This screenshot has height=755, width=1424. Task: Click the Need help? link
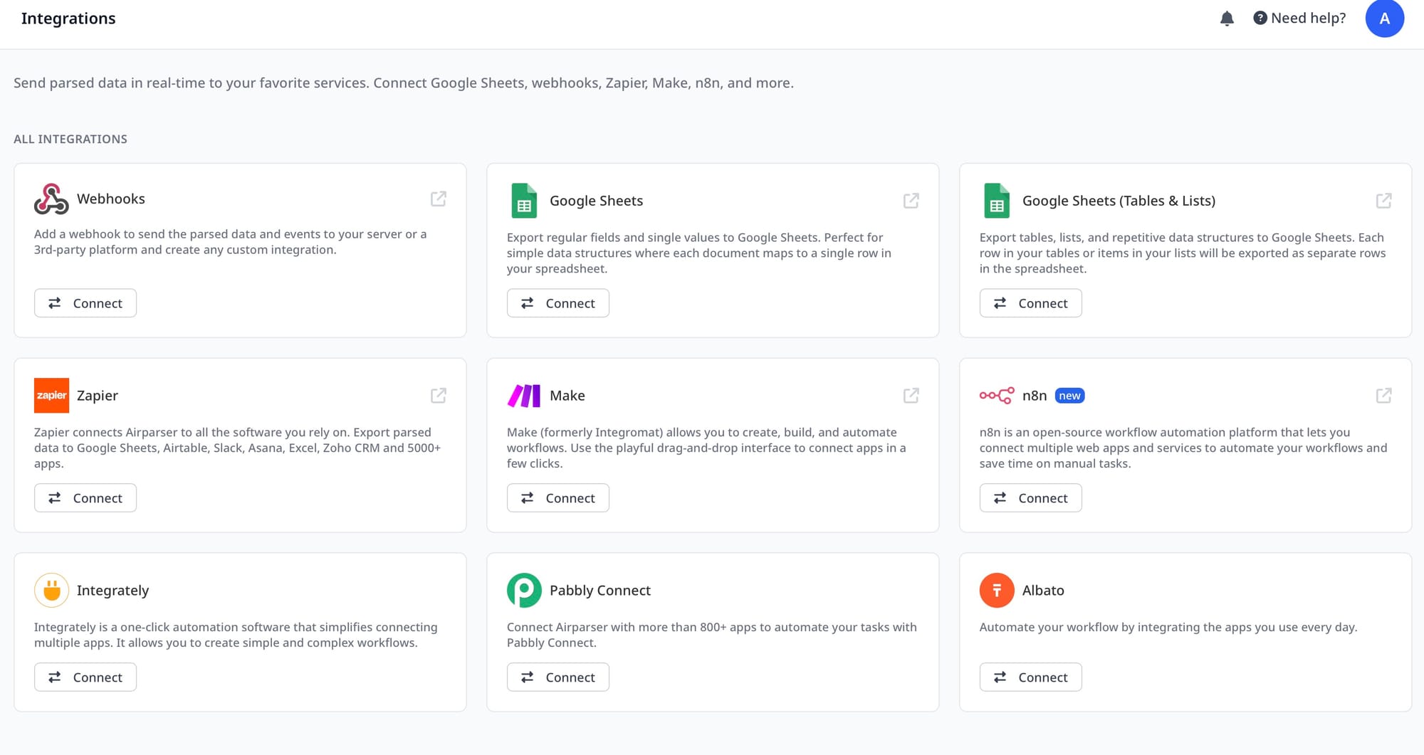coord(1299,19)
